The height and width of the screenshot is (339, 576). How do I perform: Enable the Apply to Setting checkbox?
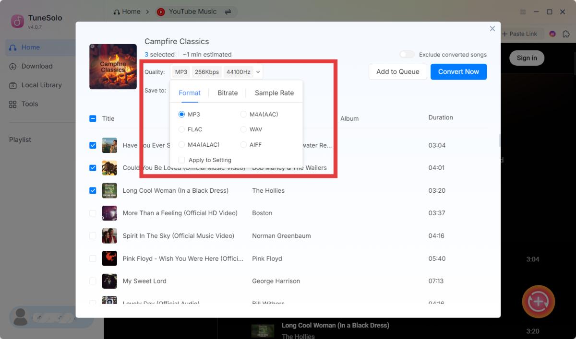(x=181, y=160)
